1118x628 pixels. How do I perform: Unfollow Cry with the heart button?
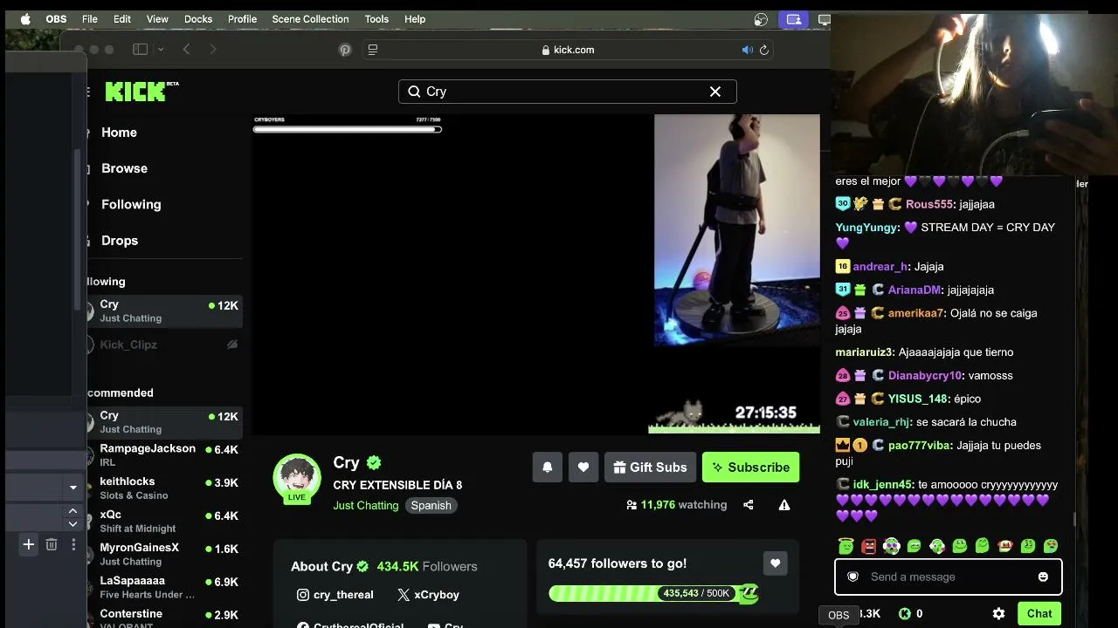tap(583, 468)
